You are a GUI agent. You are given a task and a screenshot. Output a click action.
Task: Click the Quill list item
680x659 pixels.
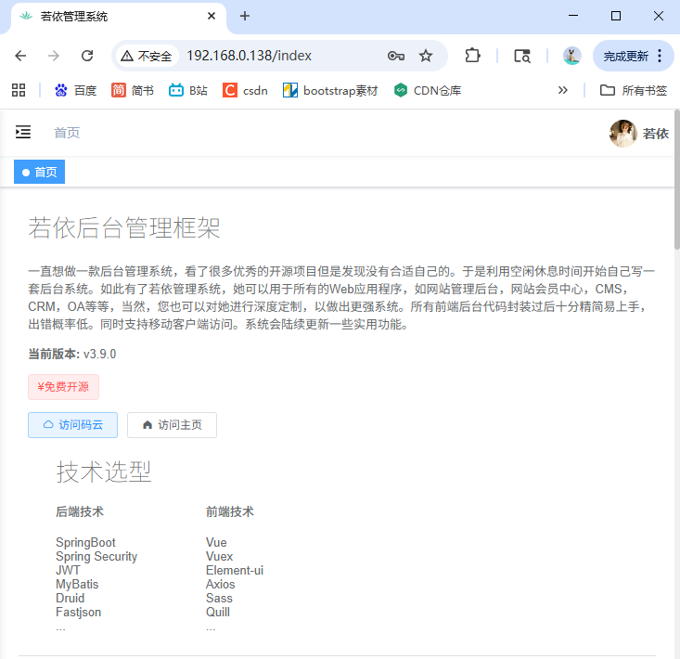[218, 612]
